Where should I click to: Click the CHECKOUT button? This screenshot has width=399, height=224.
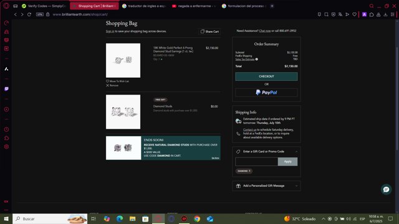click(x=266, y=77)
